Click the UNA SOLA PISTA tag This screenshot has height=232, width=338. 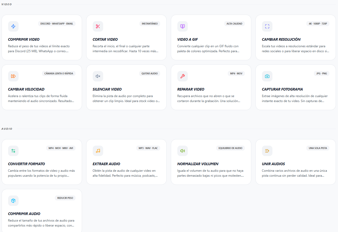pyautogui.click(x=318, y=148)
